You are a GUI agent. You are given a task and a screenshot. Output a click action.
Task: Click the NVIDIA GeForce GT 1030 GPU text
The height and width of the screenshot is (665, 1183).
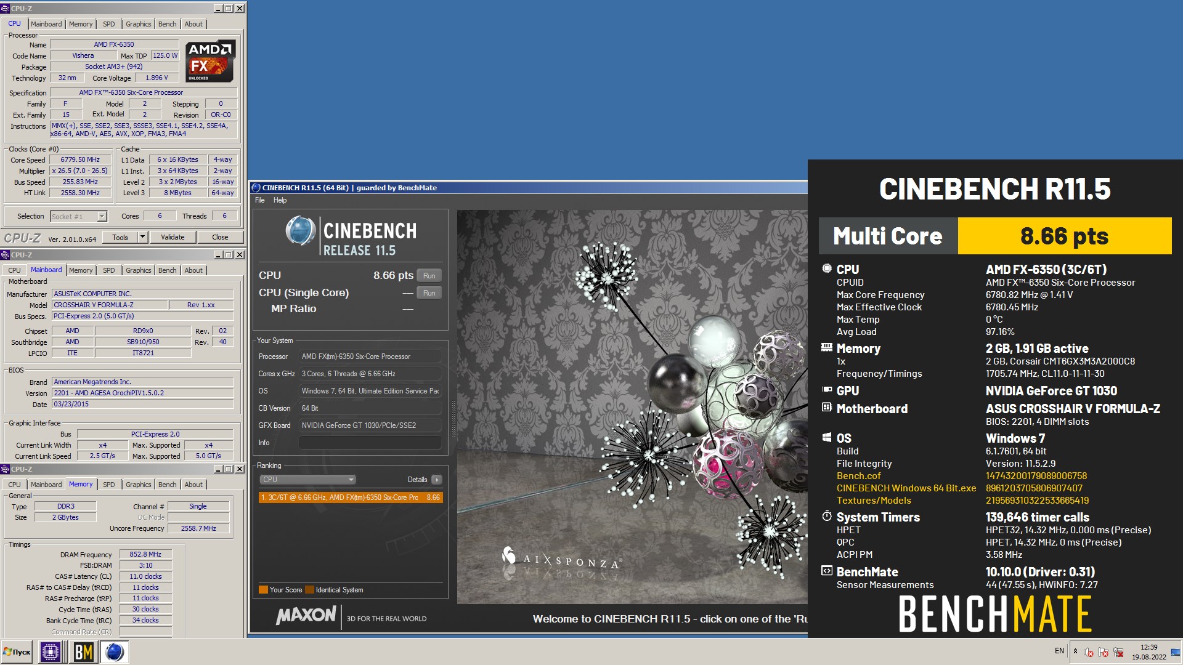tap(1051, 390)
